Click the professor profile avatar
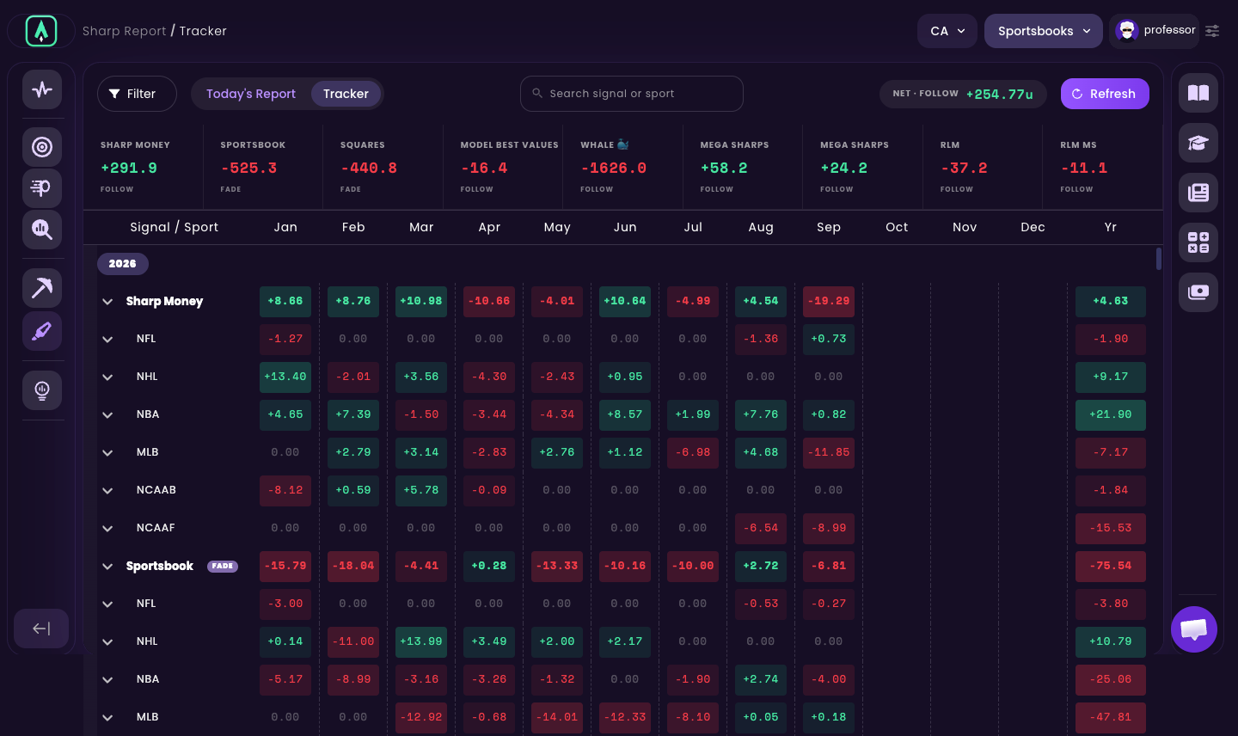The image size is (1238, 736). [x=1126, y=31]
